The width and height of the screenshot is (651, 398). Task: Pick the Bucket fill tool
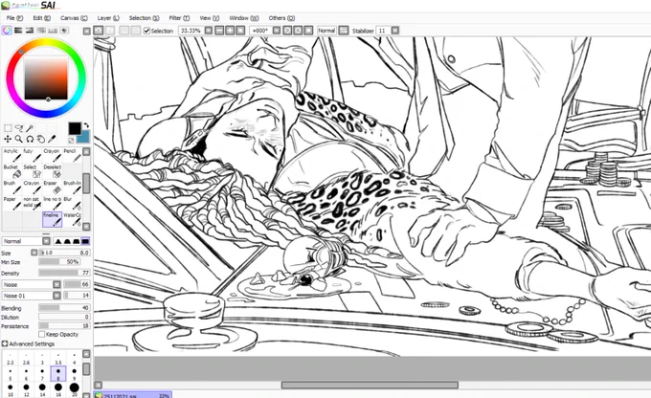tap(12, 171)
